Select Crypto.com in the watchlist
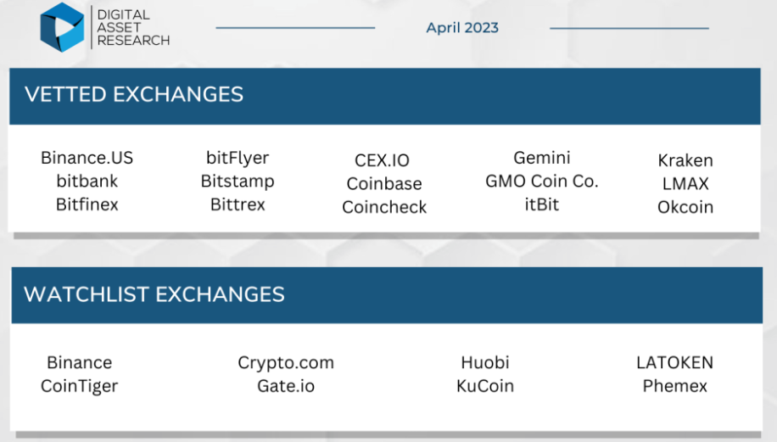Screen dimensions: 777x442 286,363
